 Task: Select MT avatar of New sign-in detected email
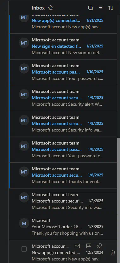(24, 43)
